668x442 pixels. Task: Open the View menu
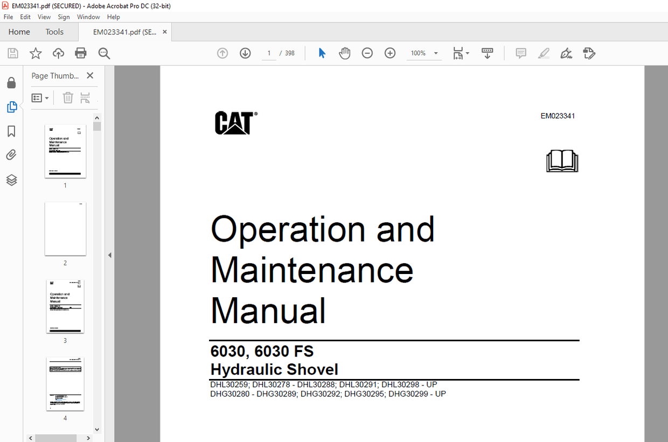(44, 17)
